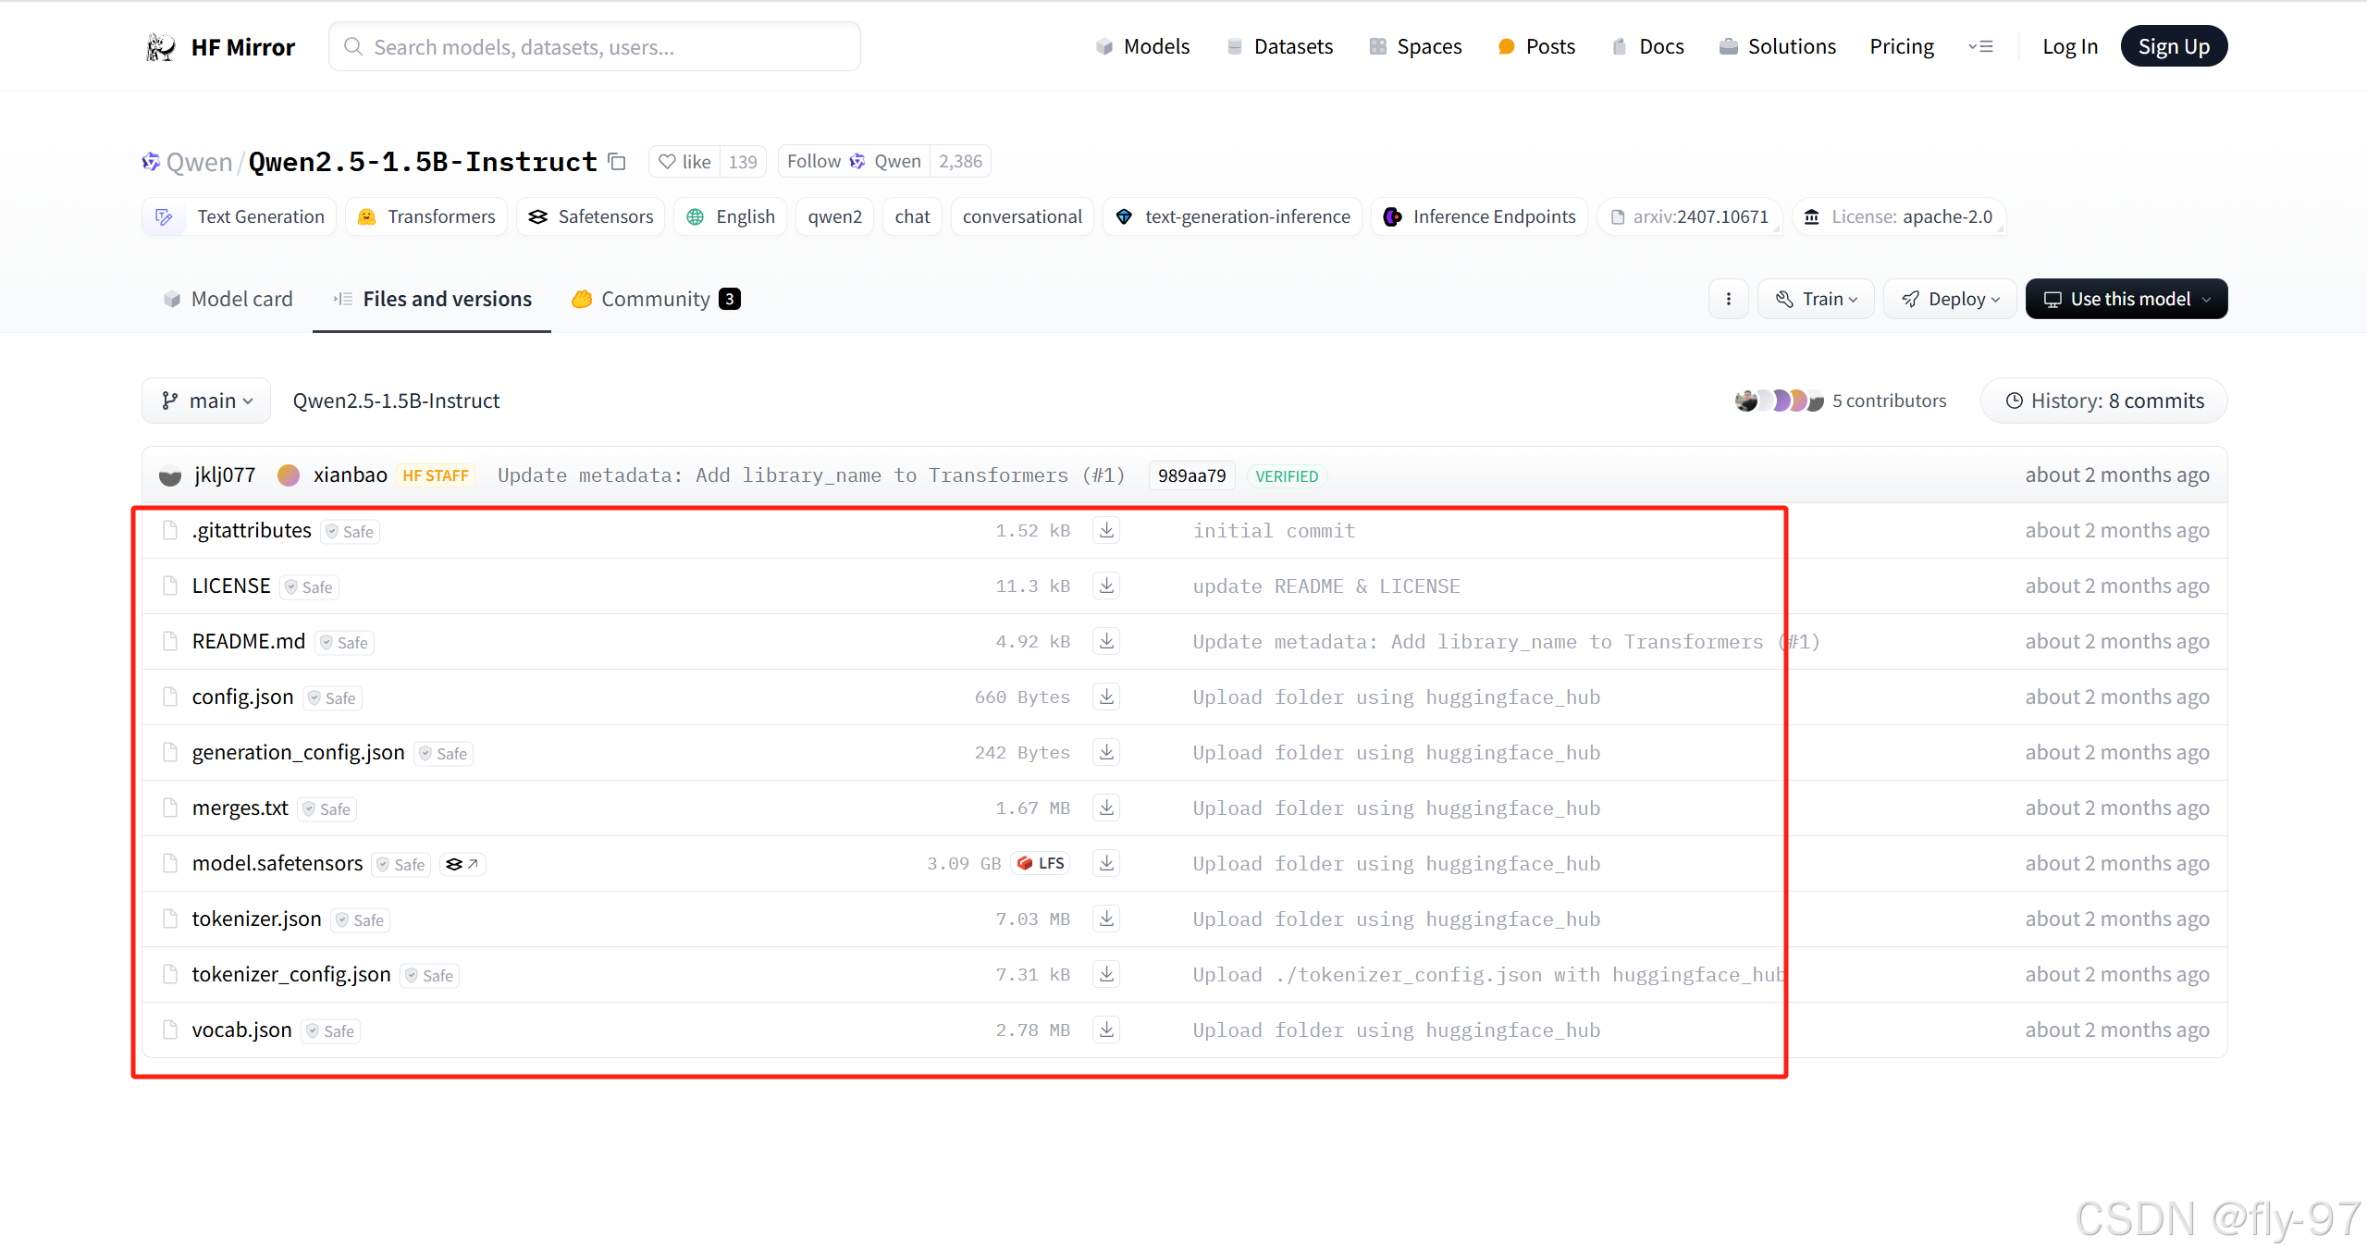This screenshot has width=2367, height=1258.
Task: Like this model with heart button
Action: (x=684, y=162)
